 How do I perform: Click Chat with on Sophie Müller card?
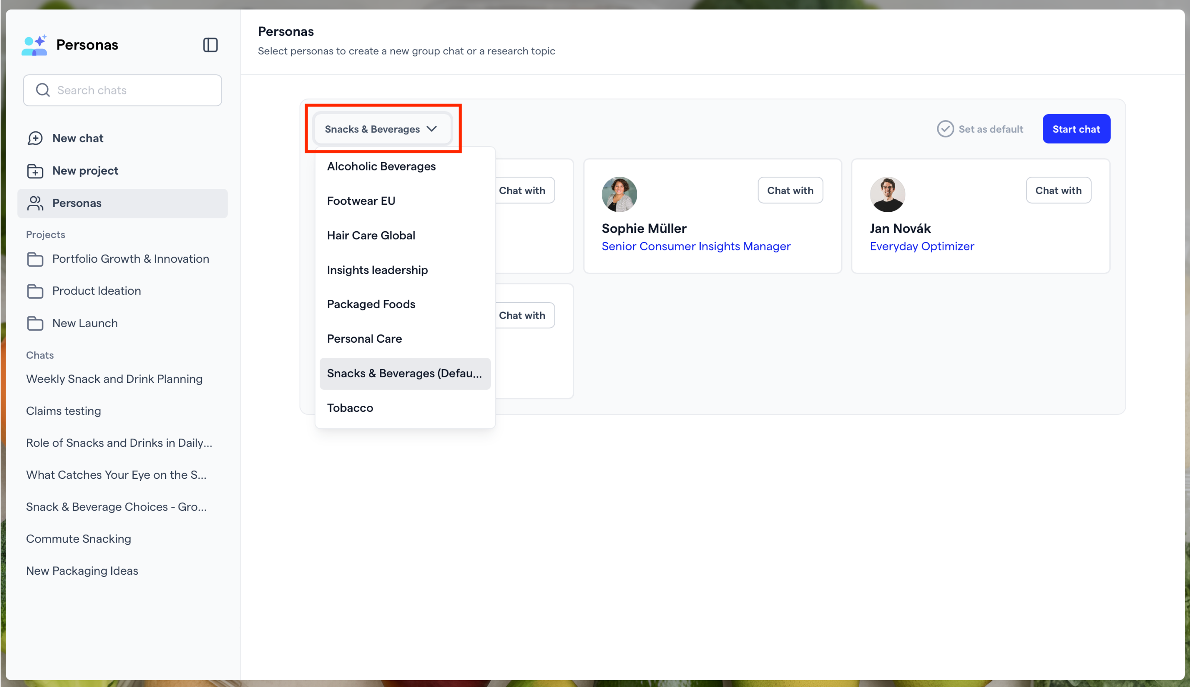coord(790,190)
